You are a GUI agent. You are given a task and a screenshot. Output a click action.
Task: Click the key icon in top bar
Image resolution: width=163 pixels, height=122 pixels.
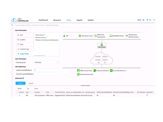[148, 20]
